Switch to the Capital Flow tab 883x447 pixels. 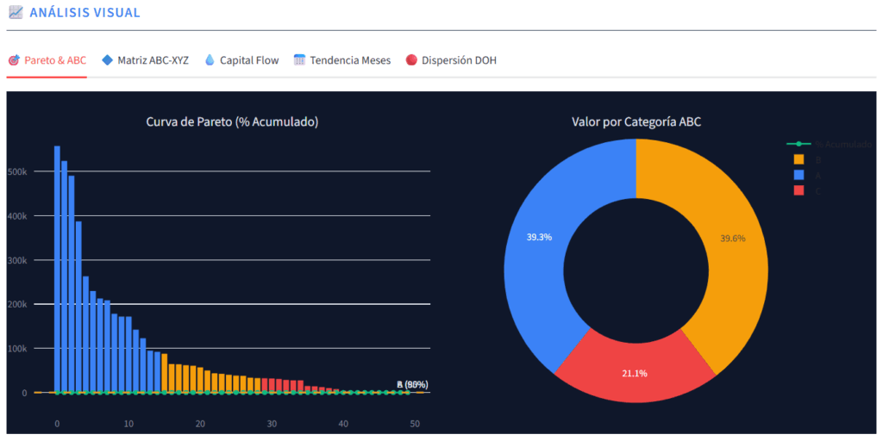(x=248, y=60)
